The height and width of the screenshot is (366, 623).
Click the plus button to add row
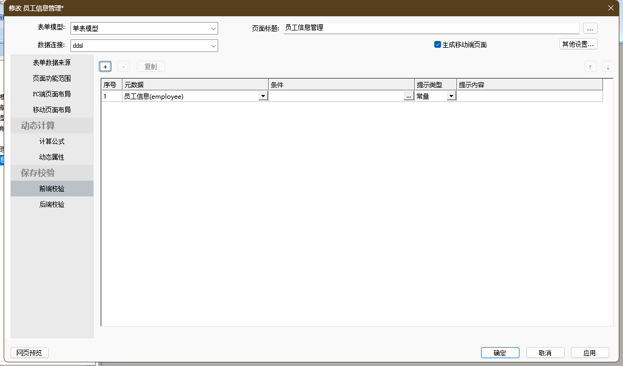[x=105, y=67]
